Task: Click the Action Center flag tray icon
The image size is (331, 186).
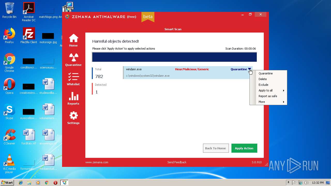Action: pos(294,183)
